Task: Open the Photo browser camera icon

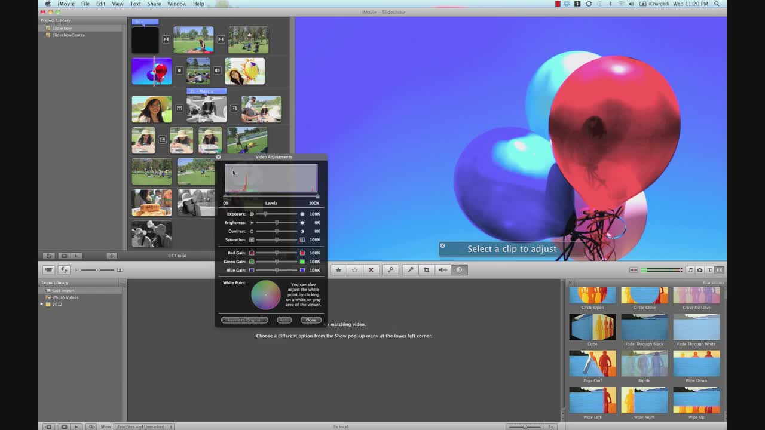Action: [x=700, y=270]
